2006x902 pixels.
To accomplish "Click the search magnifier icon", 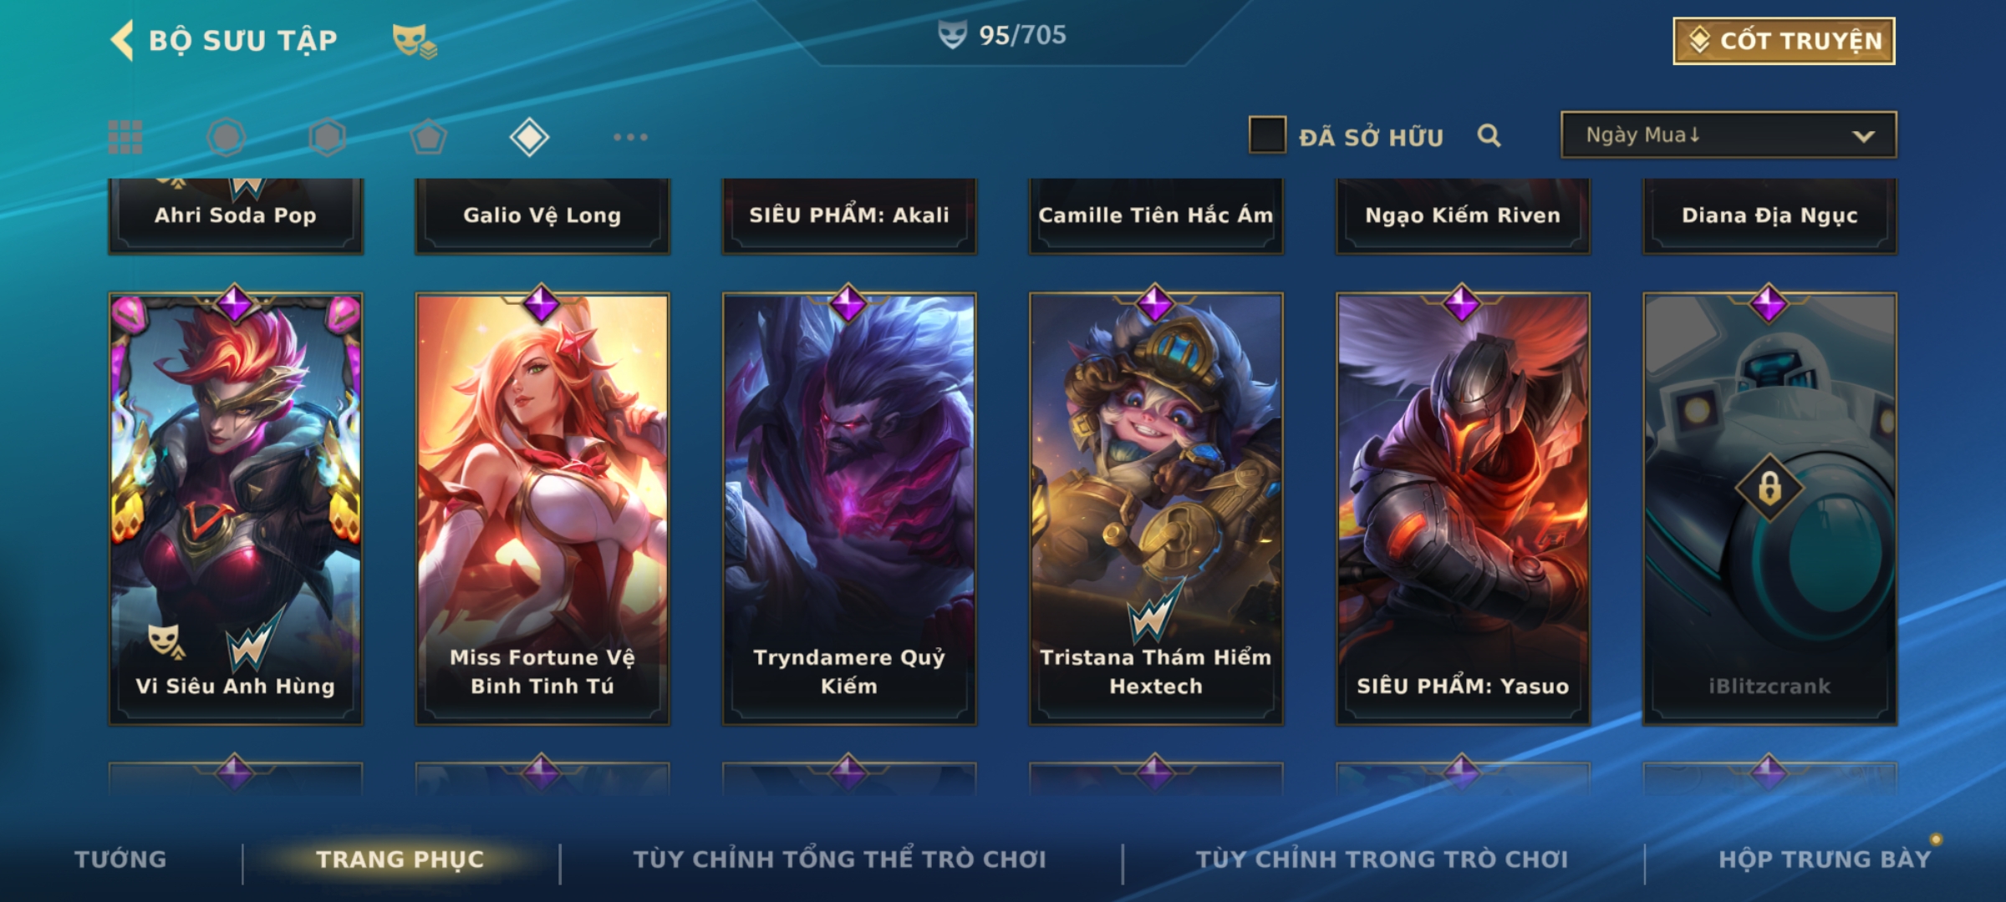I will (1489, 135).
